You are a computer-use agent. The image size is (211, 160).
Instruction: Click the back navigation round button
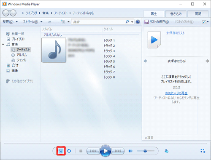tap(6, 13)
